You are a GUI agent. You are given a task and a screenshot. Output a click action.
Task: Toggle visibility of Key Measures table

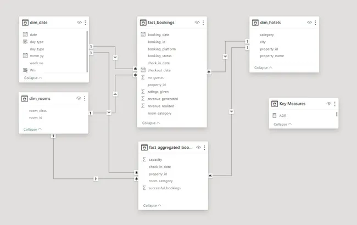(x=328, y=104)
